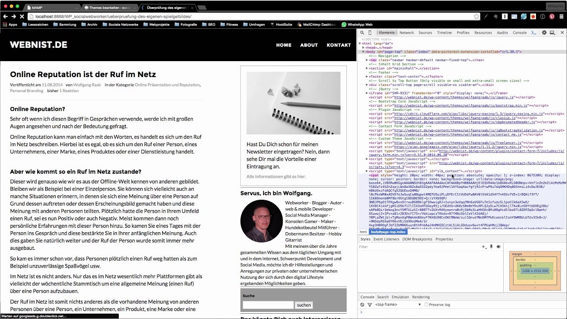Toggle element state with the pin icon
567x319 pixels.
pos(491,247)
